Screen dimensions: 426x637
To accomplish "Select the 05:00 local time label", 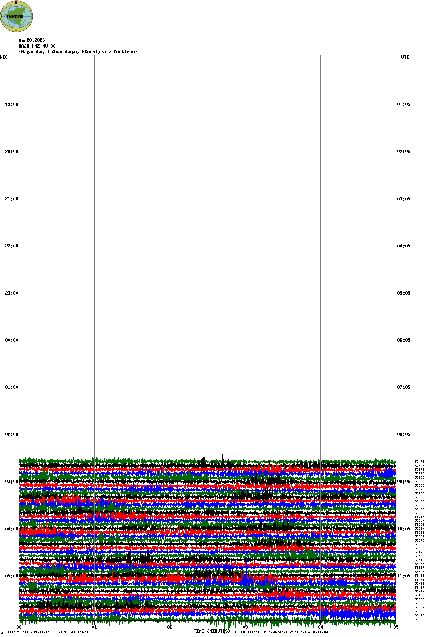I will point(11,576).
